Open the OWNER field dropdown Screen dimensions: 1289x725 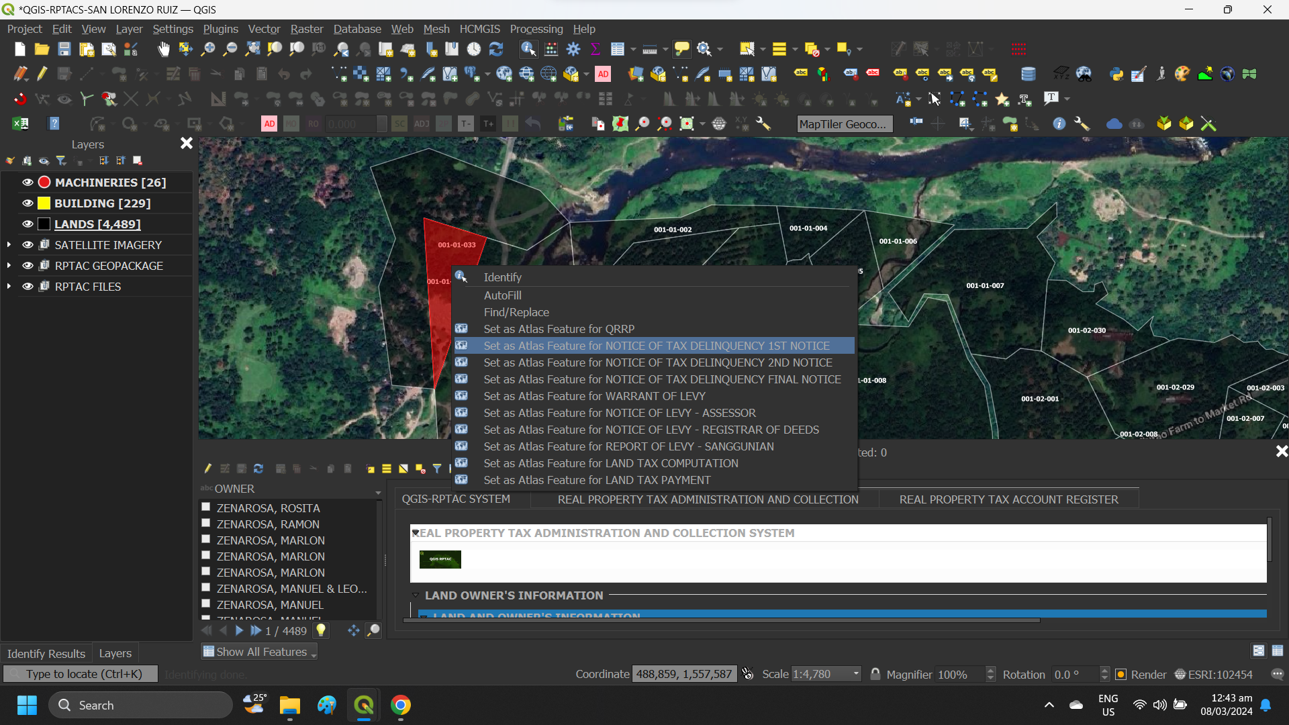point(378,492)
